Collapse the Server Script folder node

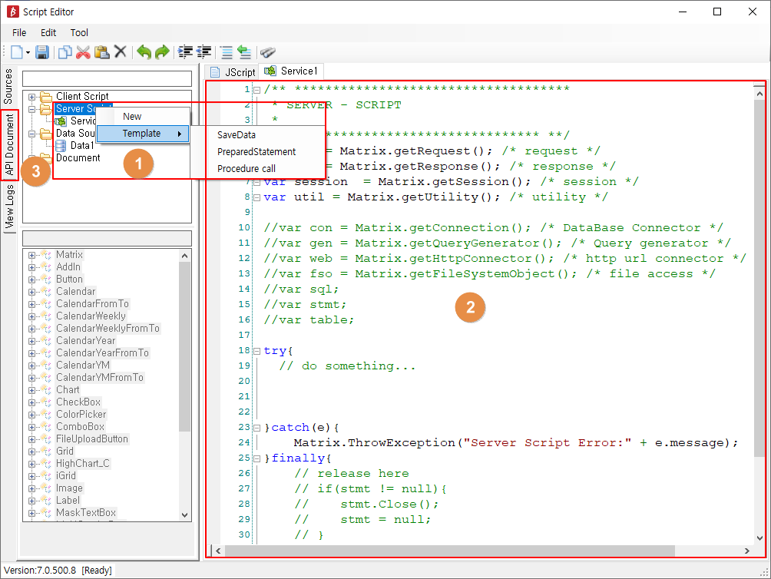point(31,109)
